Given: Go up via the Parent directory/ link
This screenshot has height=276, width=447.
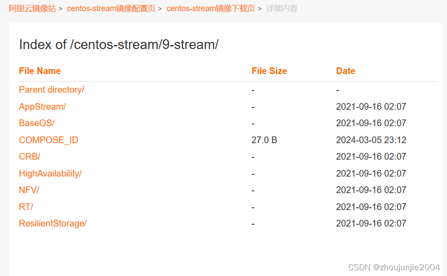Looking at the screenshot, I should point(51,90).
